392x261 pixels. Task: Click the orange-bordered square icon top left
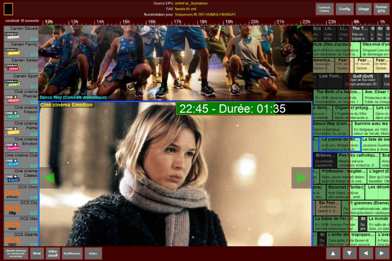(8, 9)
